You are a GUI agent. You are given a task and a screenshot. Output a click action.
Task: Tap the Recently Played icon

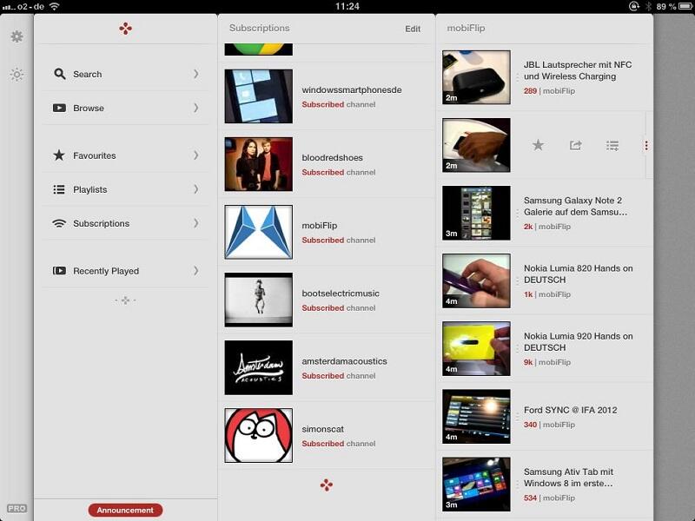[x=59, y=271]
